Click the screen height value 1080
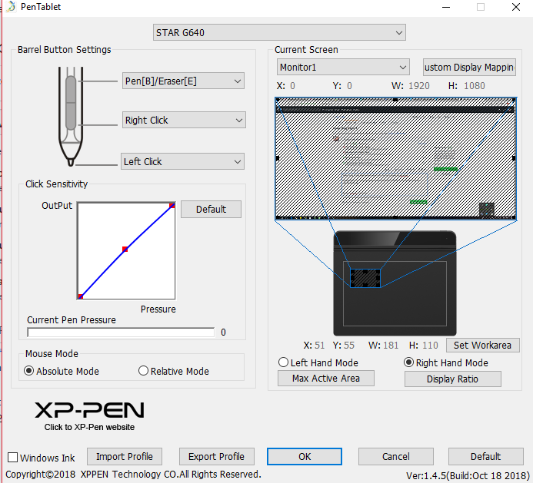 tap(475, 86)
